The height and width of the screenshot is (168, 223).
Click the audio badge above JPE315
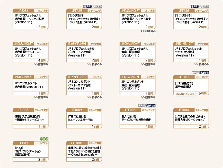click(x=92, y=6)
